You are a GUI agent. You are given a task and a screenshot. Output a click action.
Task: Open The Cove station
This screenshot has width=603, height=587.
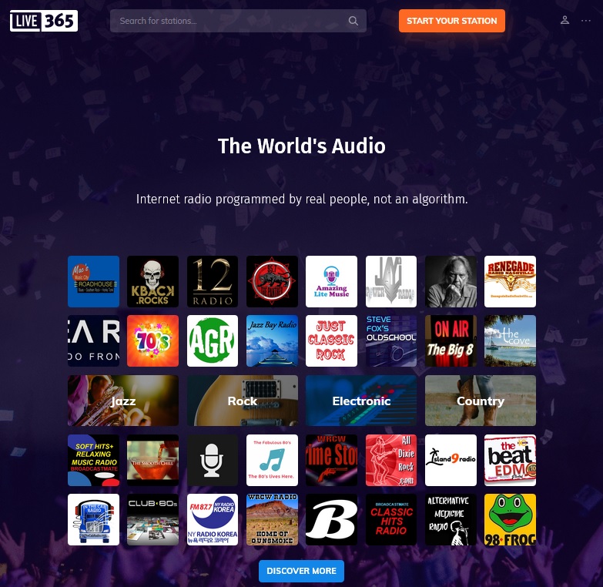coord(510,340)
